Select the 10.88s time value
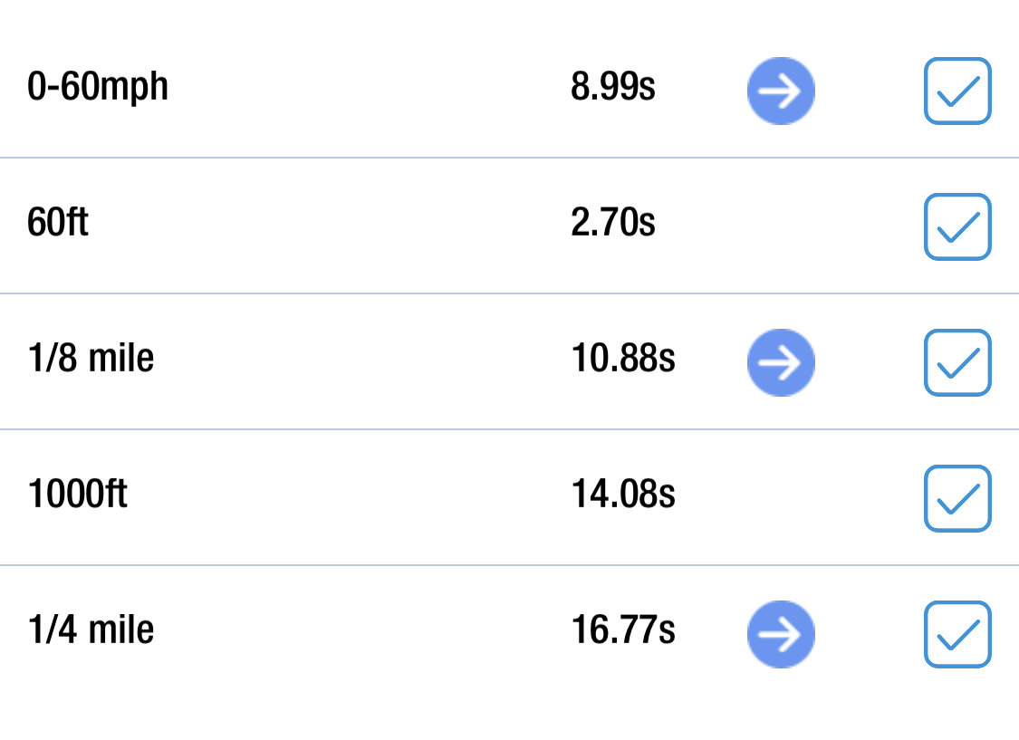Viewport: 1019px width, 740px height. click(x=623, y=358)
